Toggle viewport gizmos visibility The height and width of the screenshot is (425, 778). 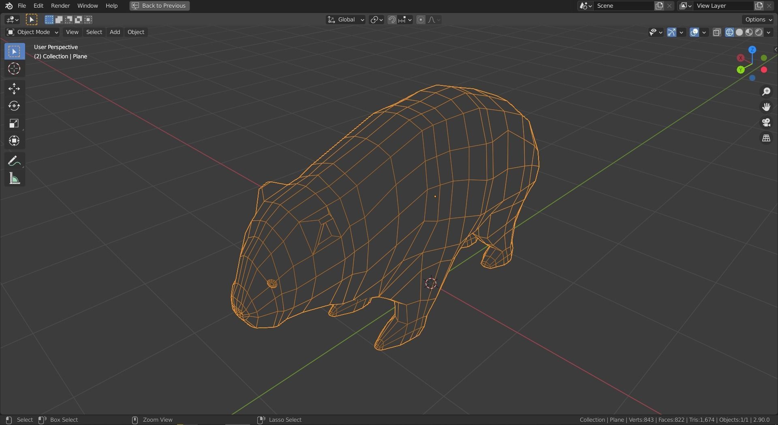coord(671,32)
